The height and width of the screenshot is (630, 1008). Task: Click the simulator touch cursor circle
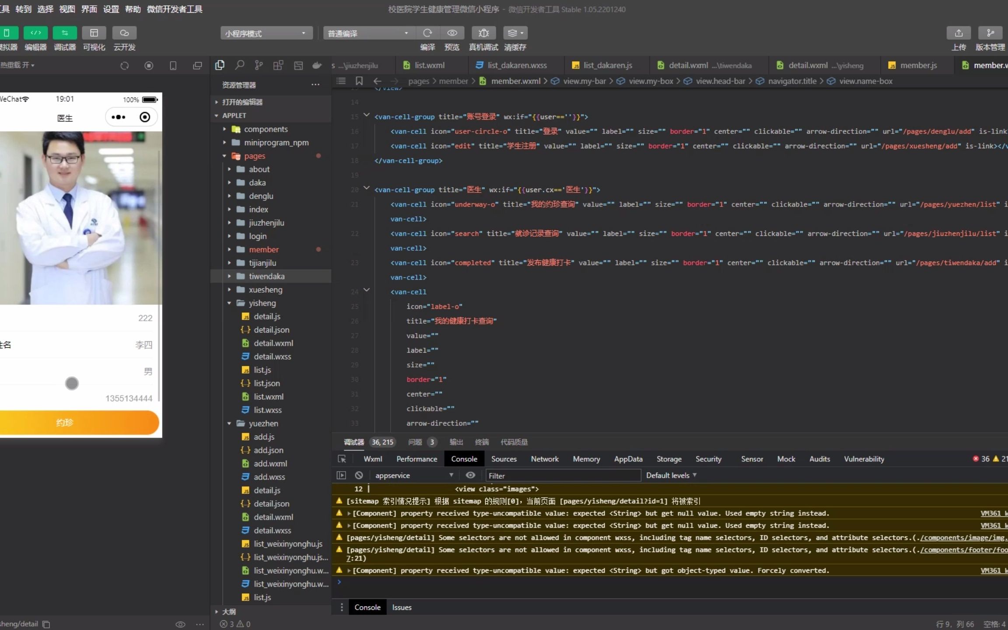point(72,384)
